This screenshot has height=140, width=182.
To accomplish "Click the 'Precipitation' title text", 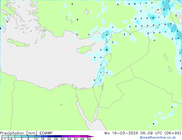I will pos(12,133).
